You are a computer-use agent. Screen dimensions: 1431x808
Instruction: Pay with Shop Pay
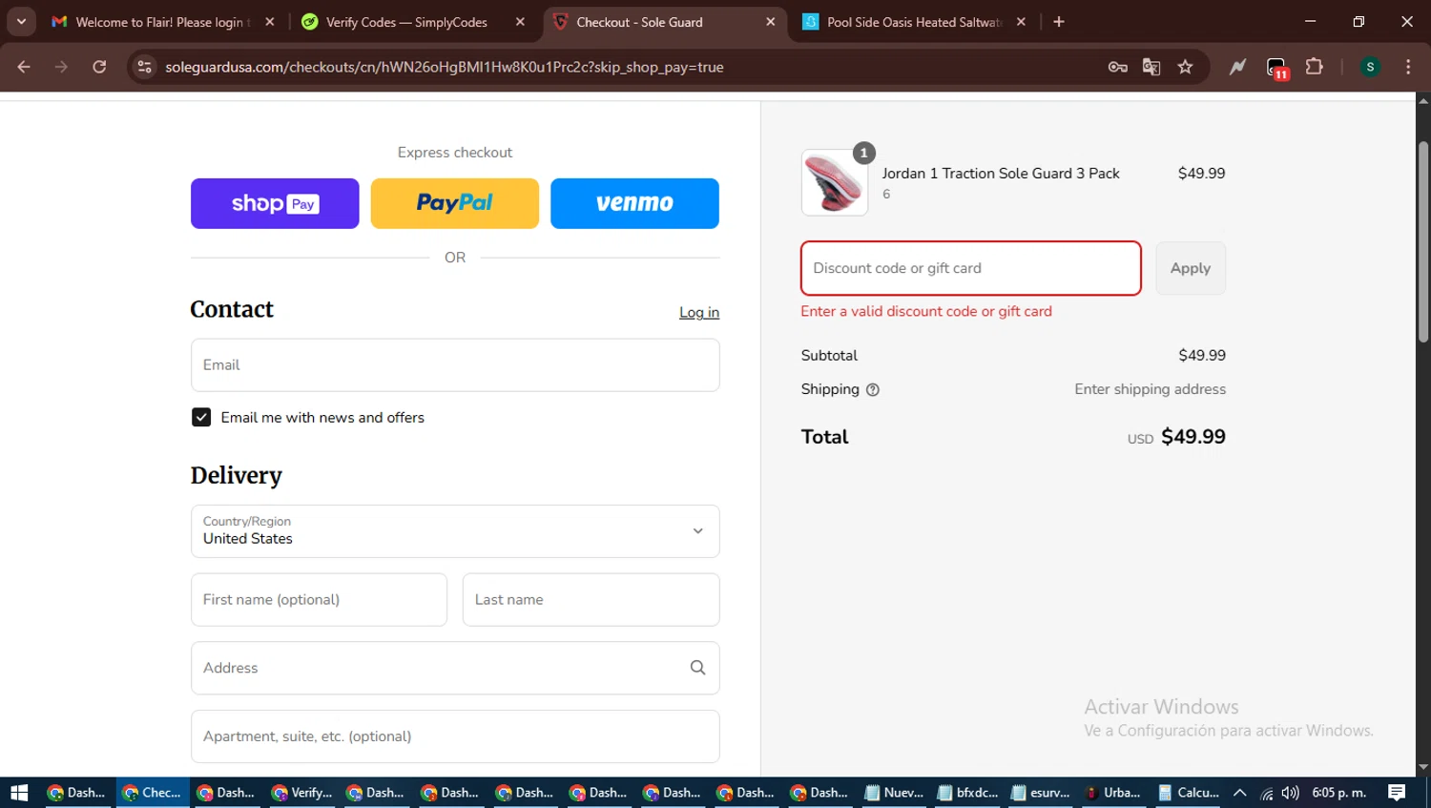click(275, 203)
